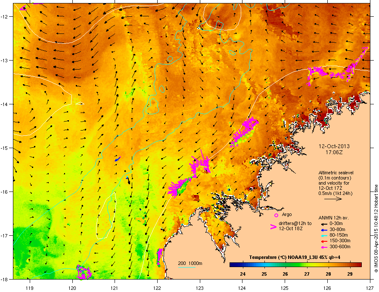This screenshot has height=292, width=379.
Task: Click the longitude axis label 122
Action: [157, 288]
